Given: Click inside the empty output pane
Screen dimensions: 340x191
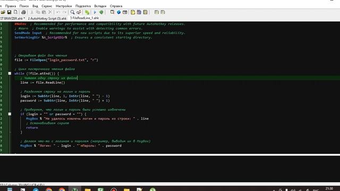Looking at the screenshot, I should 170,169.
